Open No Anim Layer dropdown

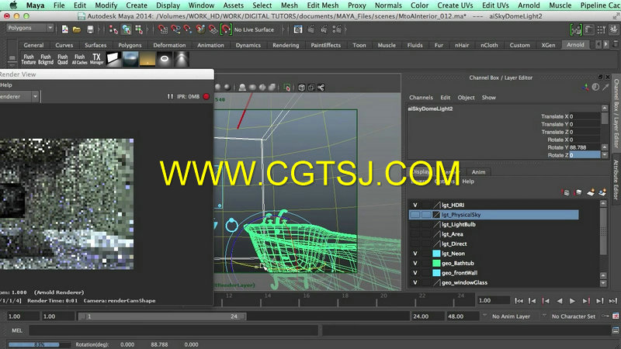point(484,316)
